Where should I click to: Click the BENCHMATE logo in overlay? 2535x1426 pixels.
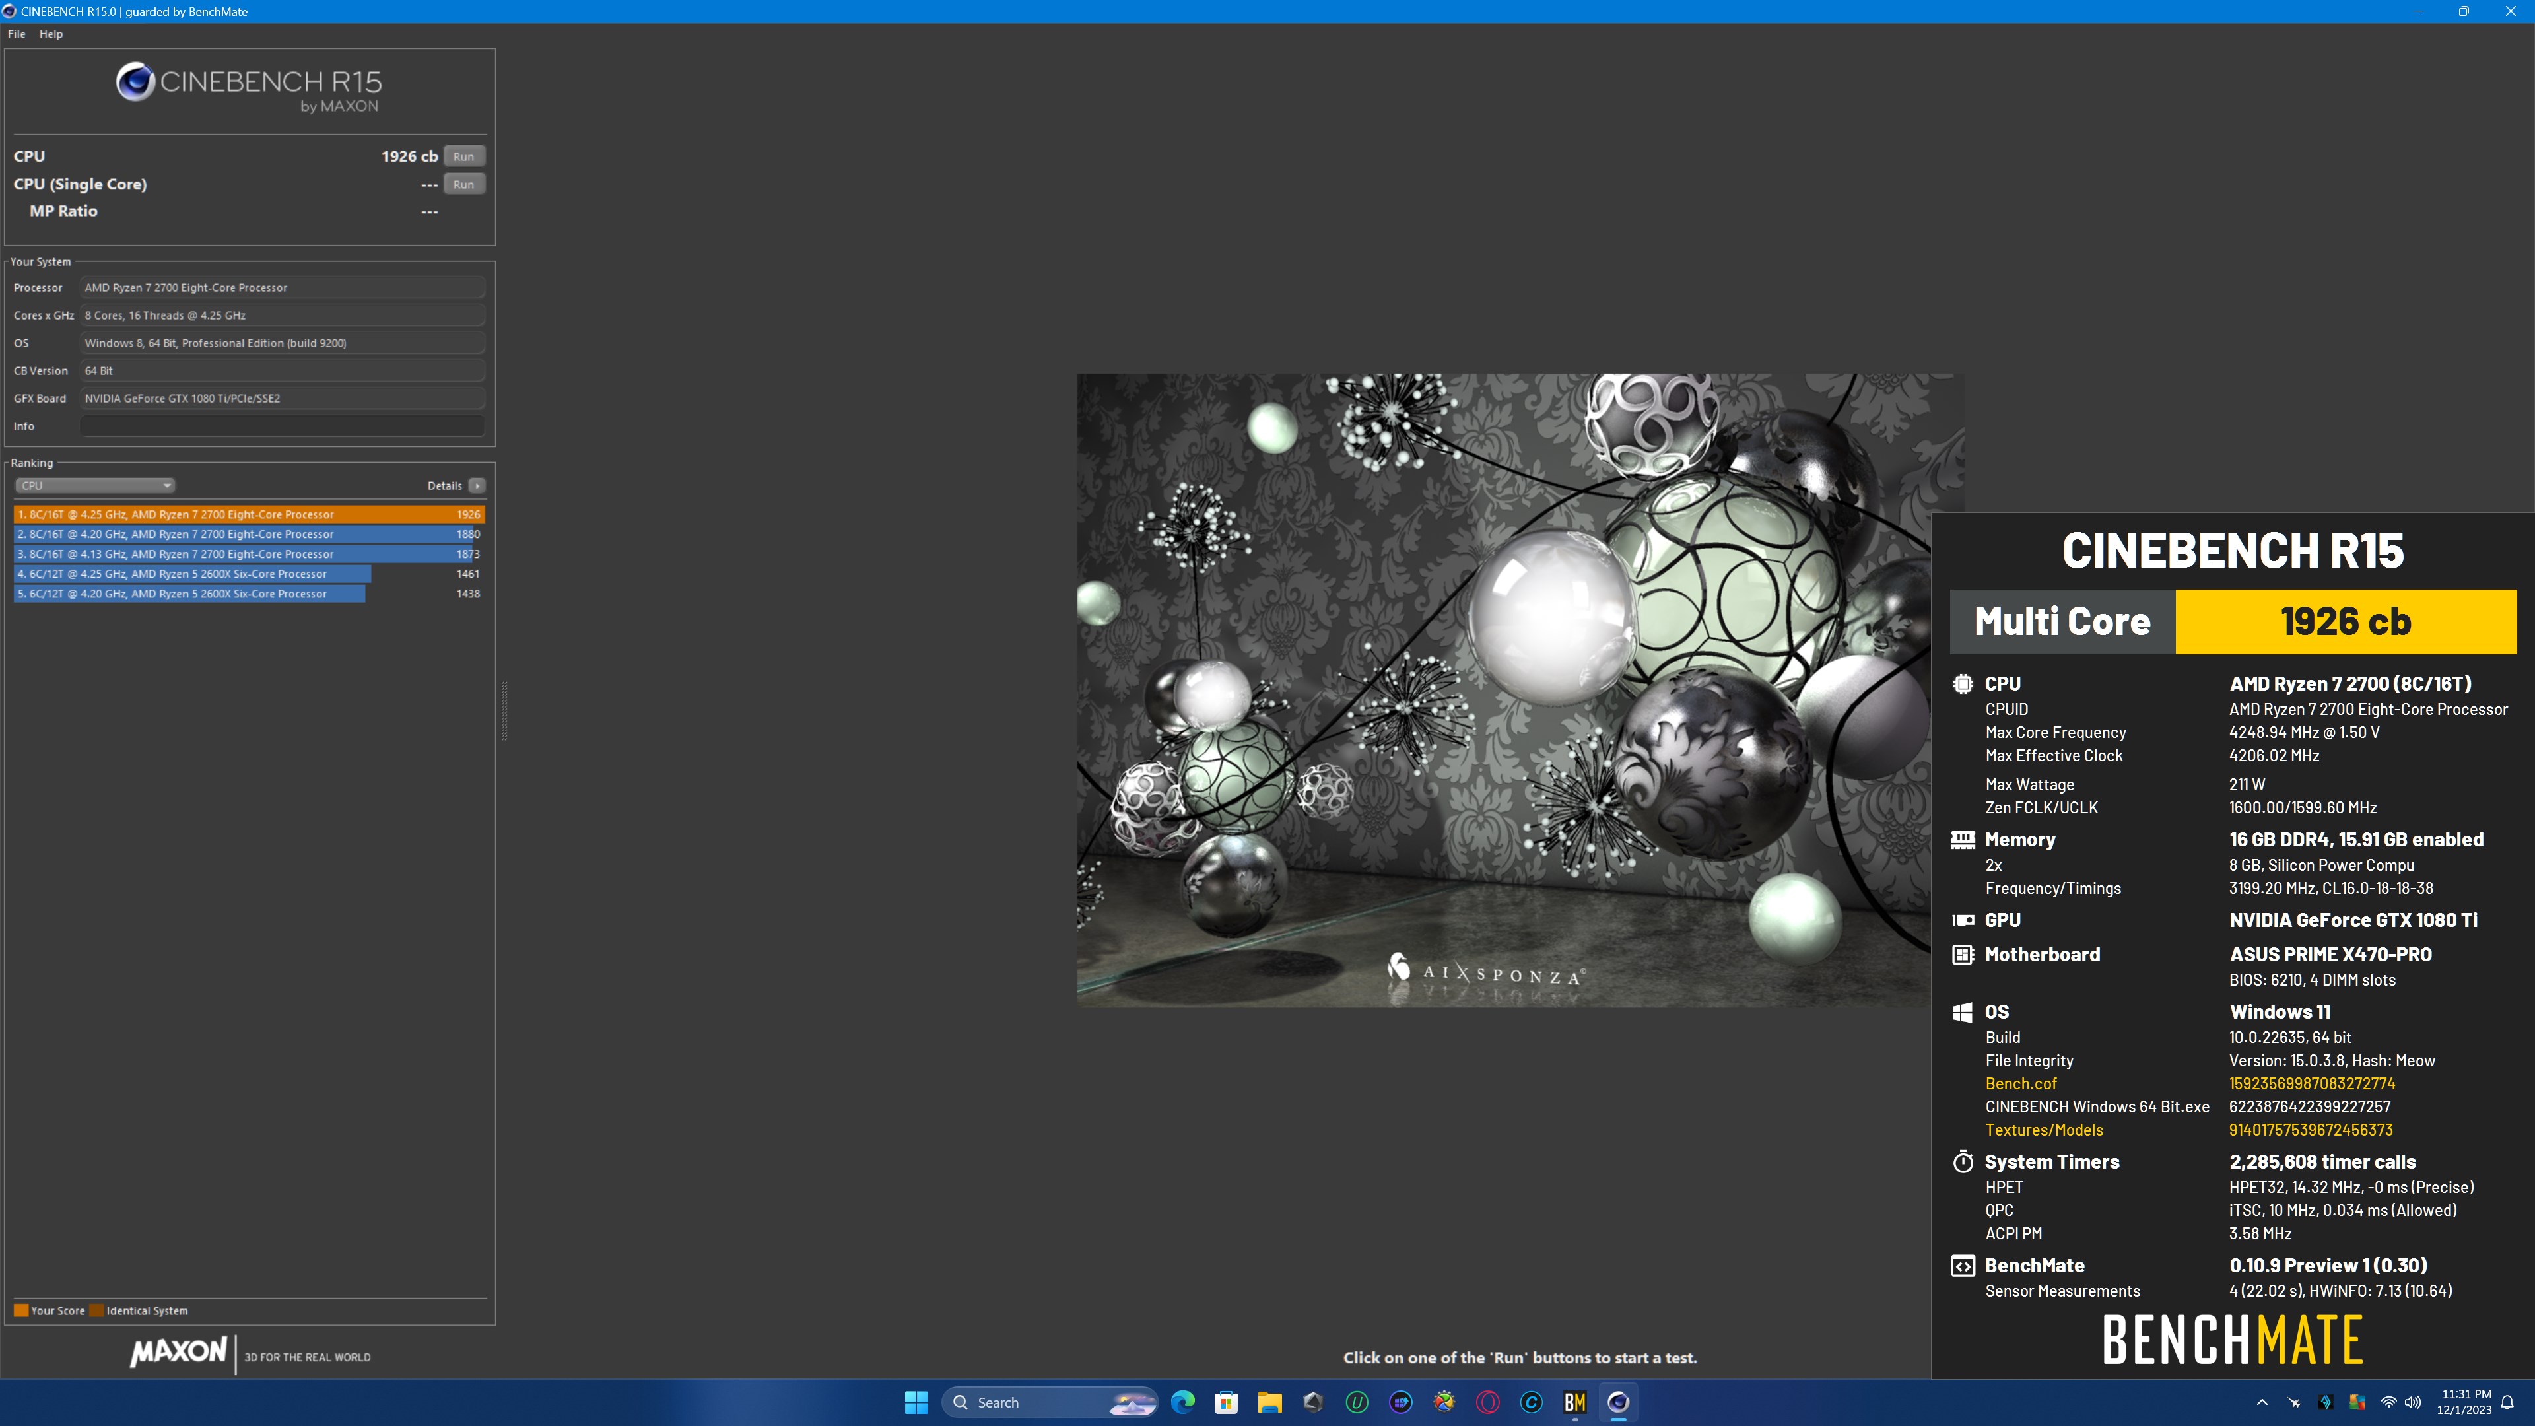[x=2233, y=1340]
